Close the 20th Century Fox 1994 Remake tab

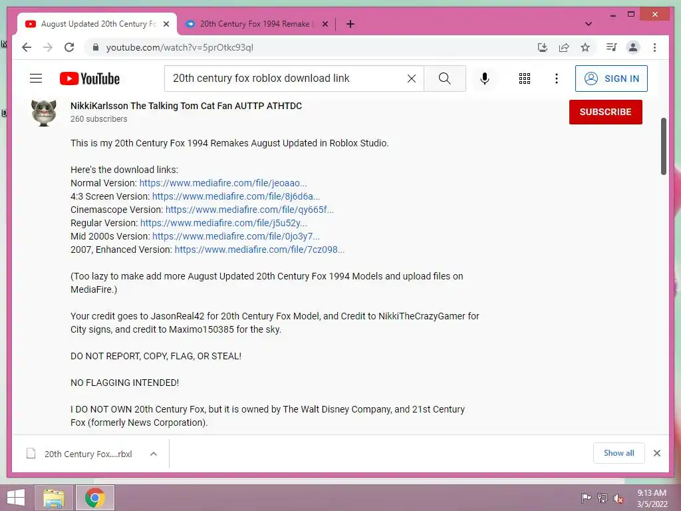coord(325,24)
